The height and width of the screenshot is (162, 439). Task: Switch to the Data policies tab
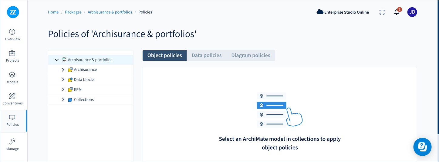point(207,56)
